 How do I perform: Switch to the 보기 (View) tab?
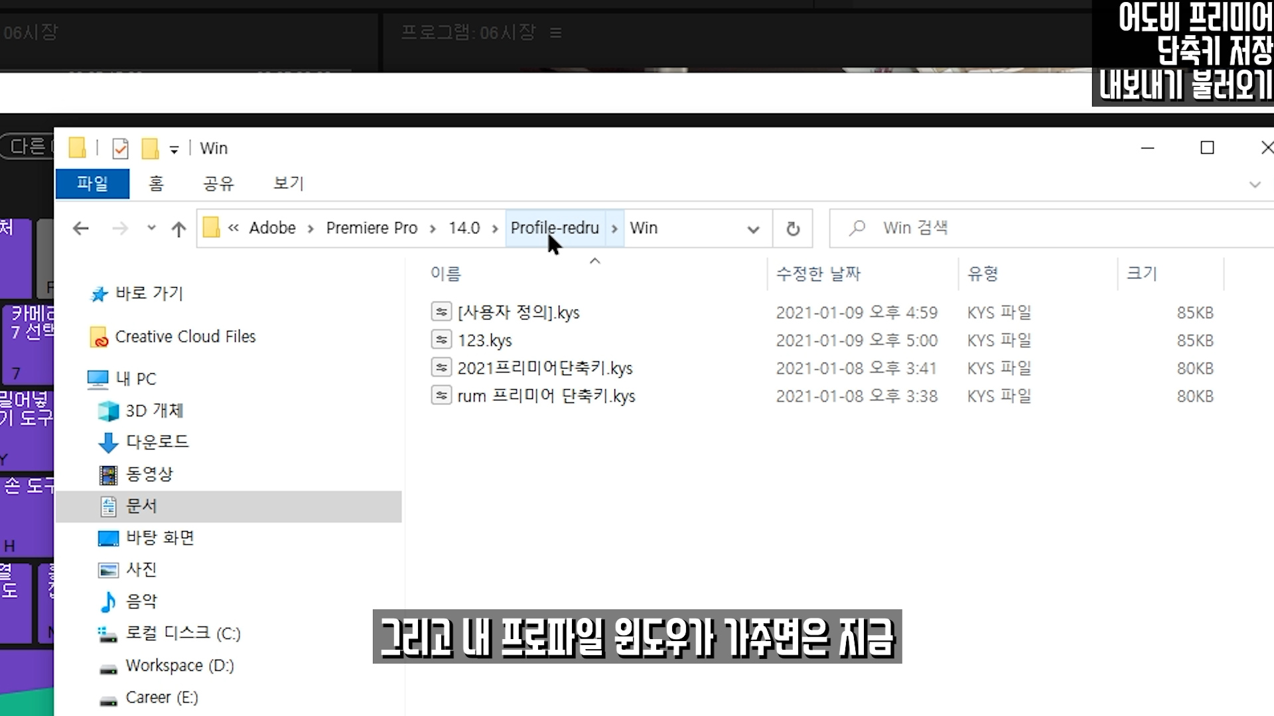pos(289,184)
